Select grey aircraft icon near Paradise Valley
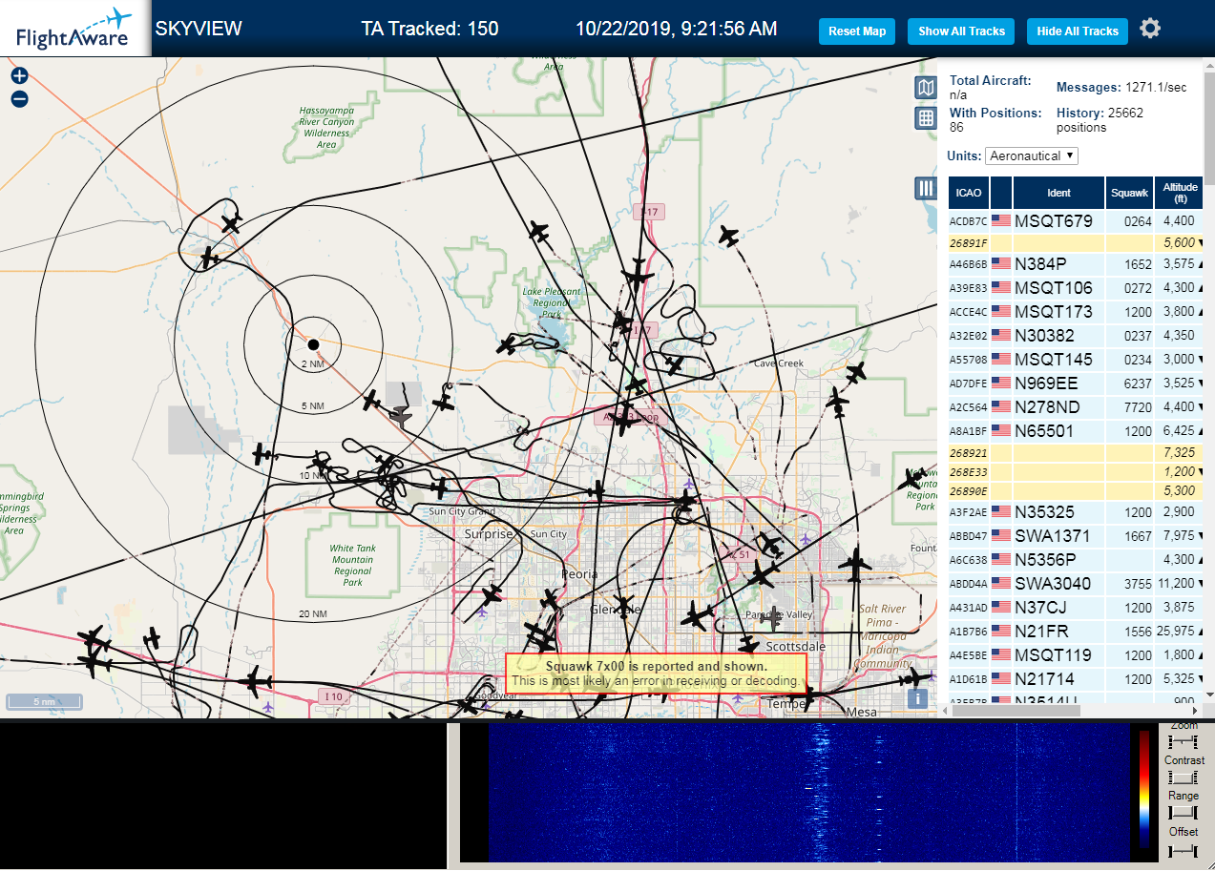 point(775,618)
